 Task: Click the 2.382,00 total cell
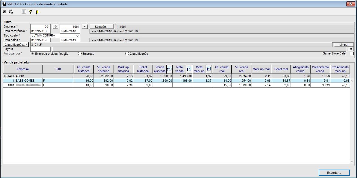click(x=104, y=76)
